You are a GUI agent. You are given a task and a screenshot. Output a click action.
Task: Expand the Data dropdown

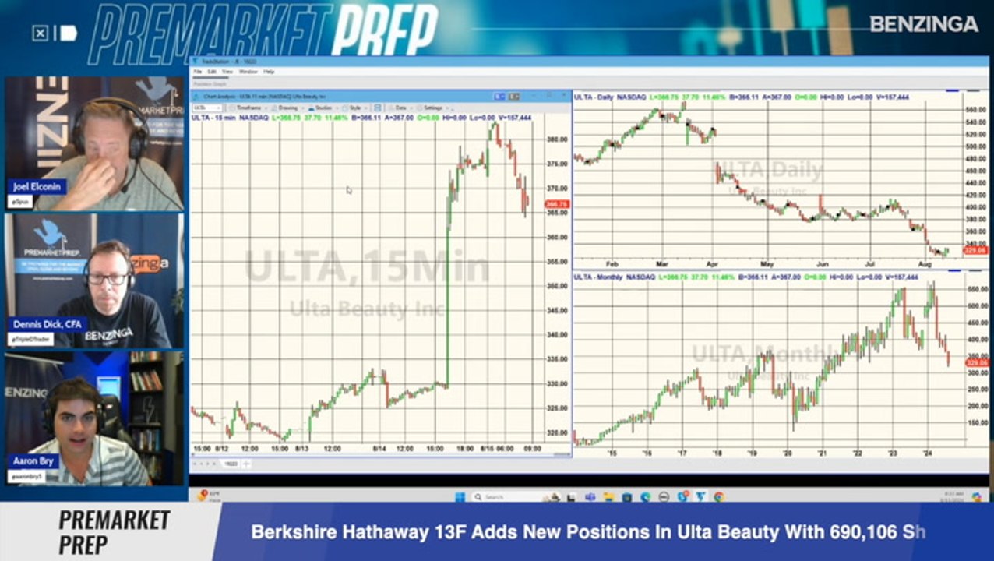coord(400,108)
